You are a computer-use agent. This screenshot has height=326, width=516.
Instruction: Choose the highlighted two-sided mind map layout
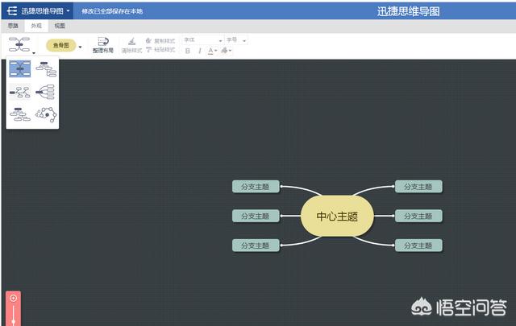pyautogui.click(x=20, y=68)
